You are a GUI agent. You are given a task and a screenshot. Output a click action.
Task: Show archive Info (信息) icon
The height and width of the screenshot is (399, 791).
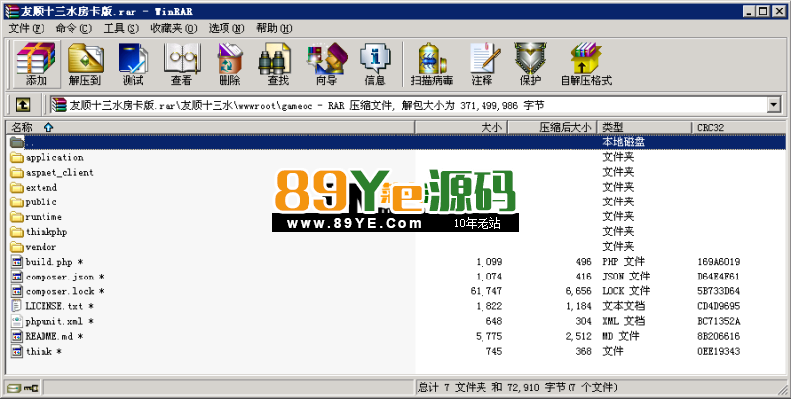tap(375, 64)
